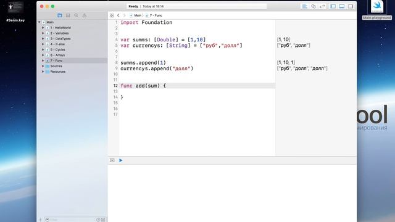The width and height of the screenshot is (395, 222).
Task: Open Main.playground file on desktop
Action: click(377, 10)
